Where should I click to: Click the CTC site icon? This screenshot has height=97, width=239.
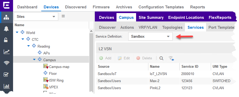[x=28, y=39]
